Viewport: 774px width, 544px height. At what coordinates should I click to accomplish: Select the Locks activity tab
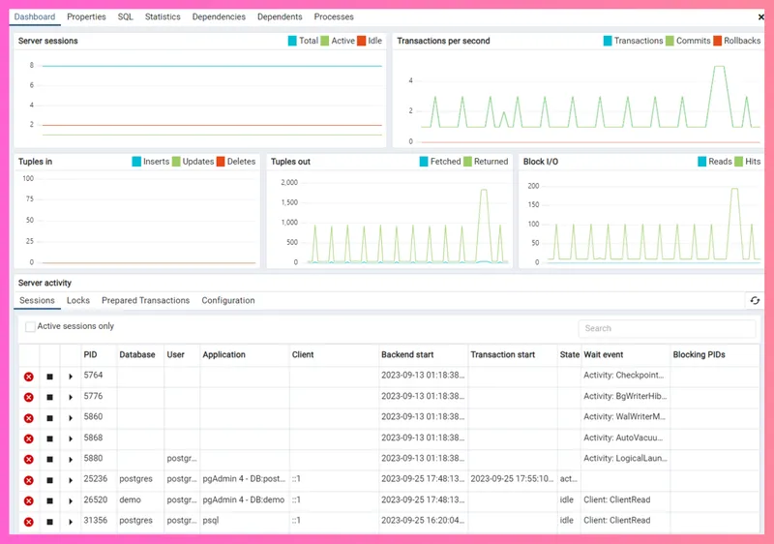[x=78, y=300]
